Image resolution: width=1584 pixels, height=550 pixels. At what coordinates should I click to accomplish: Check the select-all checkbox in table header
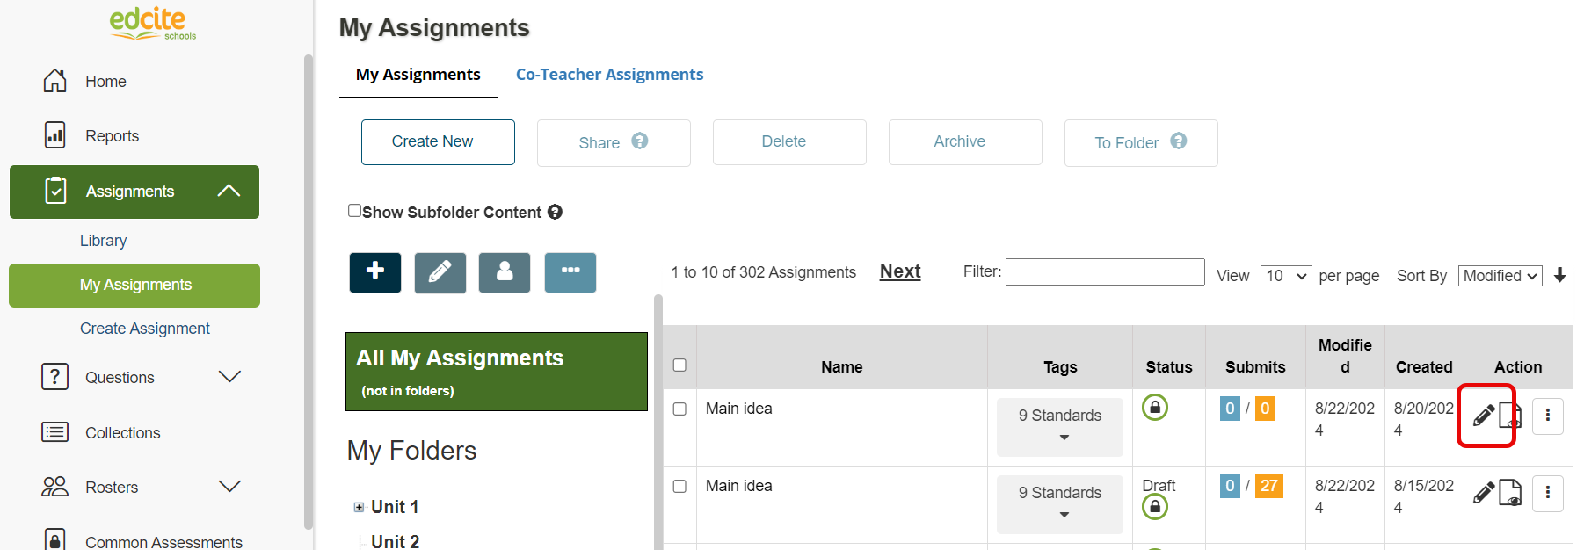679,365
